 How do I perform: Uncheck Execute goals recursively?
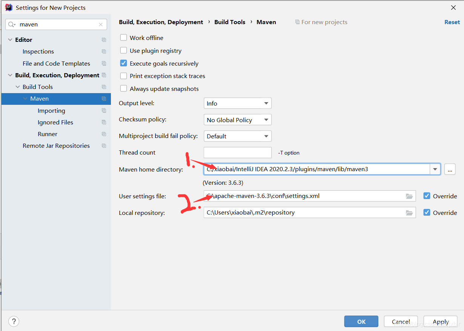click(123, 63)
